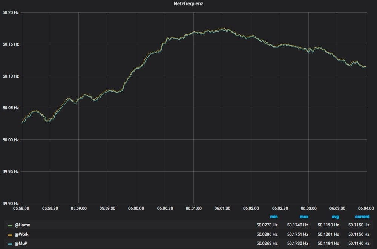The image size is (377, 249).
Task: Click @MuP current value 50.1140 Hz
Action: click(x=359, y=243)
